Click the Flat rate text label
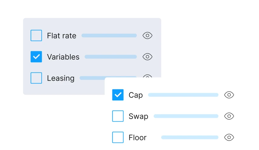The height and width of the screenshot is (150, 259). [x=62, y=36]
